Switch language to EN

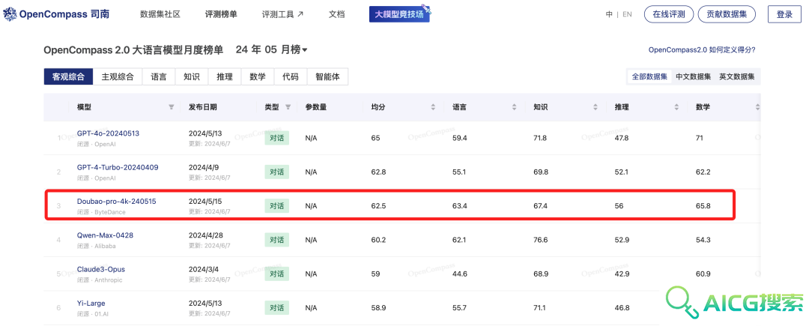coord(627,14)
